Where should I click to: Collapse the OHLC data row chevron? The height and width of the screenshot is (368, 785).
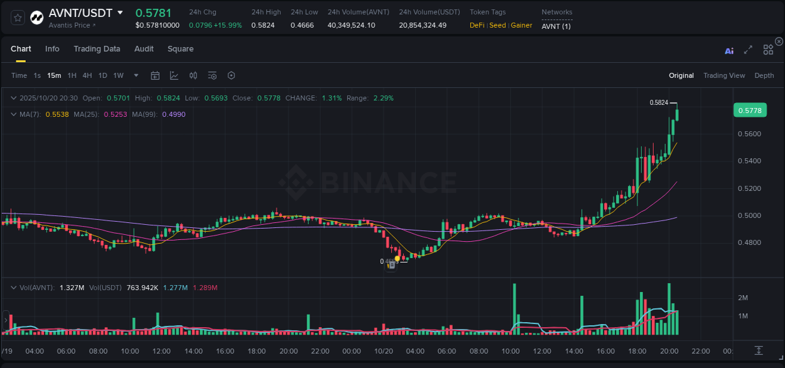tap(14, 98)
